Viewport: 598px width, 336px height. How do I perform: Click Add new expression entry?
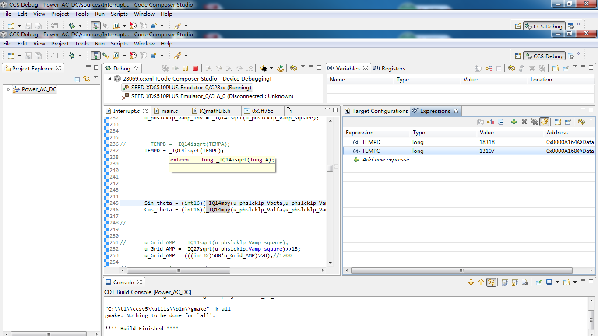[x=385, y=160]
